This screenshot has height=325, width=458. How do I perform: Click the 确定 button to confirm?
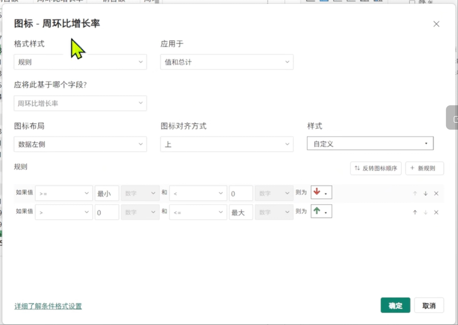(395, 305)
